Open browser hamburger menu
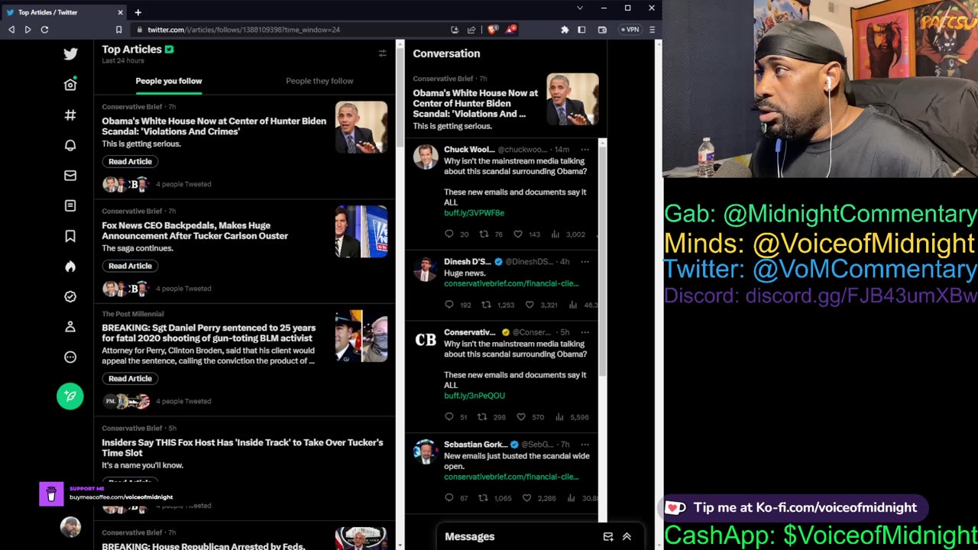This screenshot has width=978, height=550. coord(652,30)
